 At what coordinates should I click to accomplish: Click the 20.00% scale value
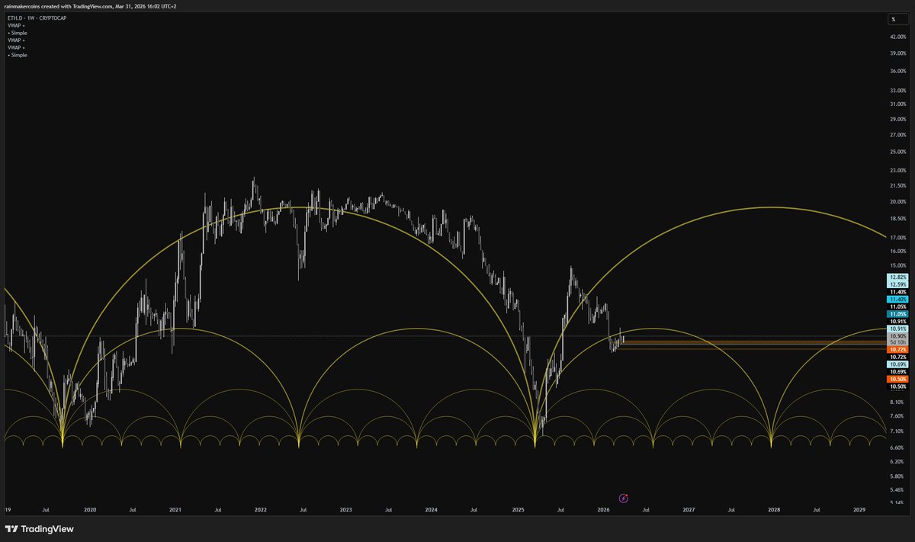coord(897,202)
